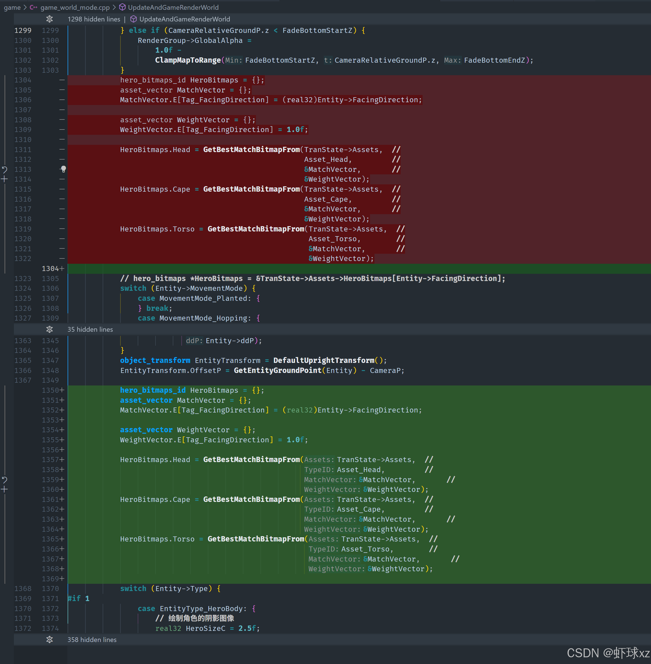Click the '#if 1' preprocessor line
Image resolution: width=651 pixels, height=664 pixels.
(x=79, y=598)
